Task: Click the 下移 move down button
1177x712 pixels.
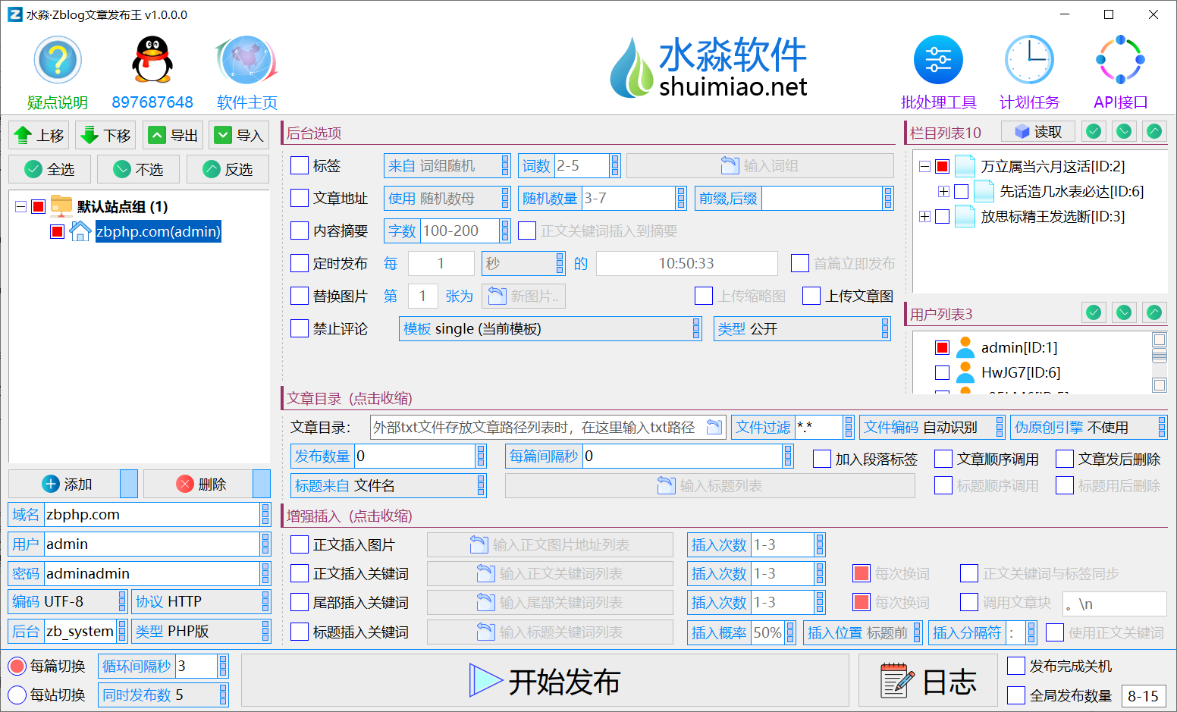Action: [105, 136]
